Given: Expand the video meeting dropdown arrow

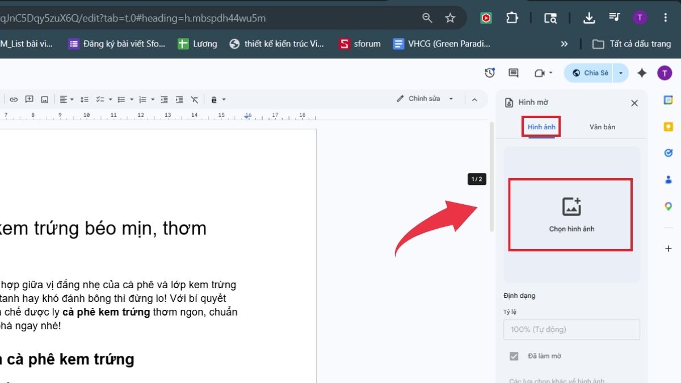Looking at the screenshot, I should coord(550,73).
